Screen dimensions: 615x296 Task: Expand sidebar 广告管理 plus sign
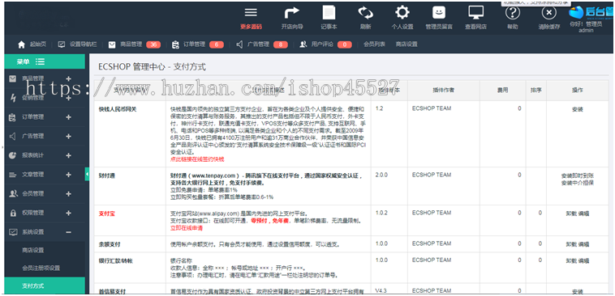(68, 136)
